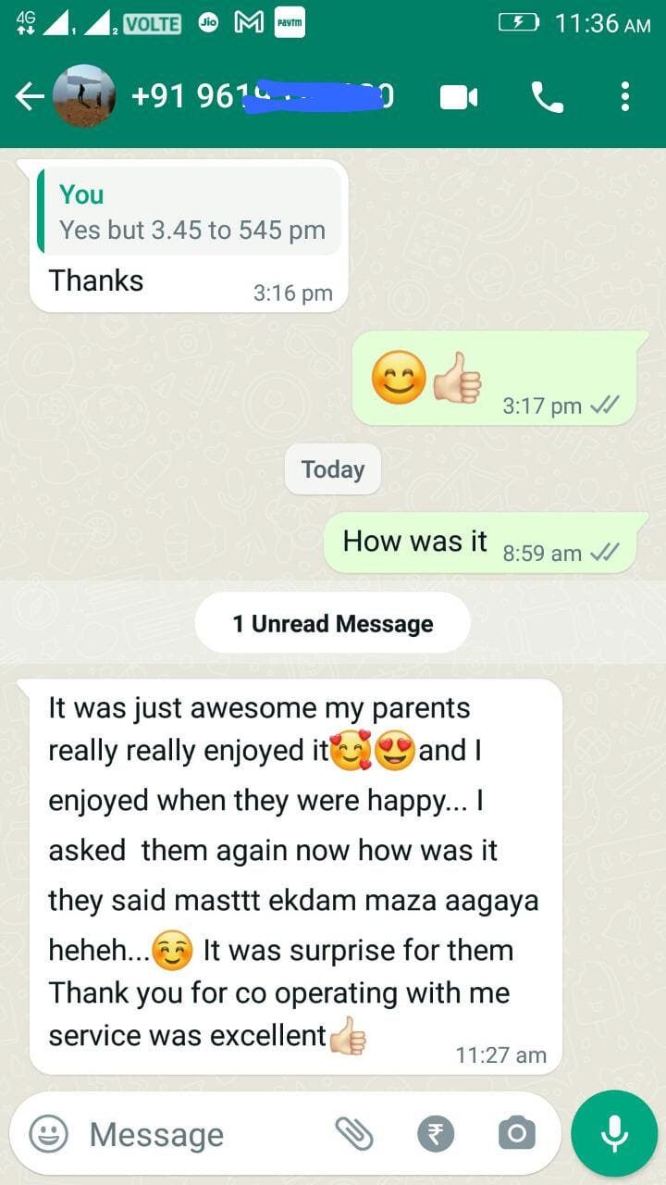Tap the "Today" date chip
This screenshot has width=666, height=1185.
tap(333, 469)
